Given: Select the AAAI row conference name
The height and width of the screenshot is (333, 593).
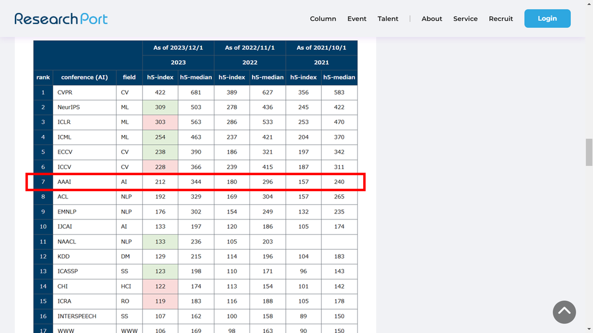Looking at the screenshot, I should tap(64, 182).
